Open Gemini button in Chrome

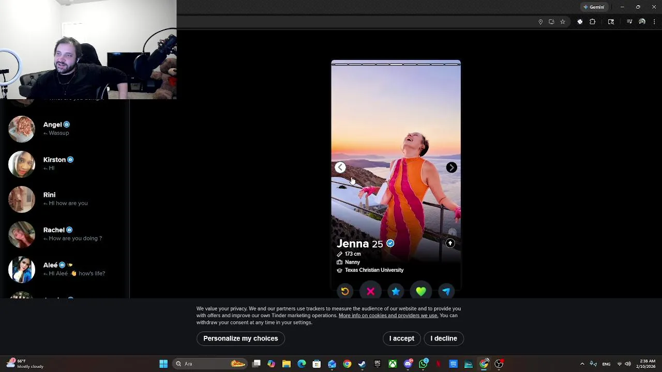click(x=594, y=7)
